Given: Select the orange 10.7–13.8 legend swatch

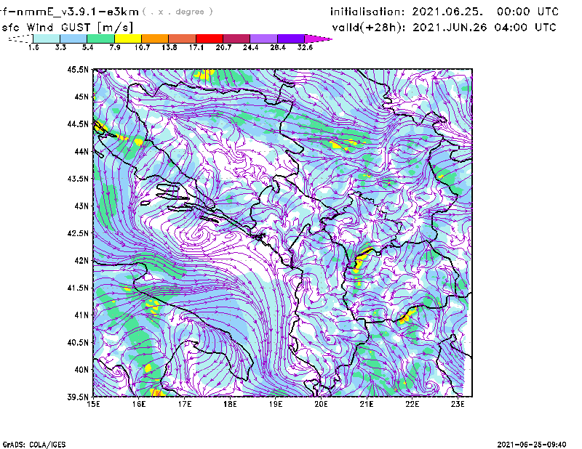Looking at the screenshot, I should click(155, 39).
